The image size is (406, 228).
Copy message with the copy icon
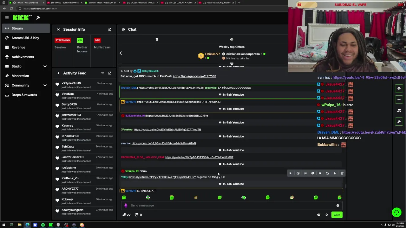point(320,173)
